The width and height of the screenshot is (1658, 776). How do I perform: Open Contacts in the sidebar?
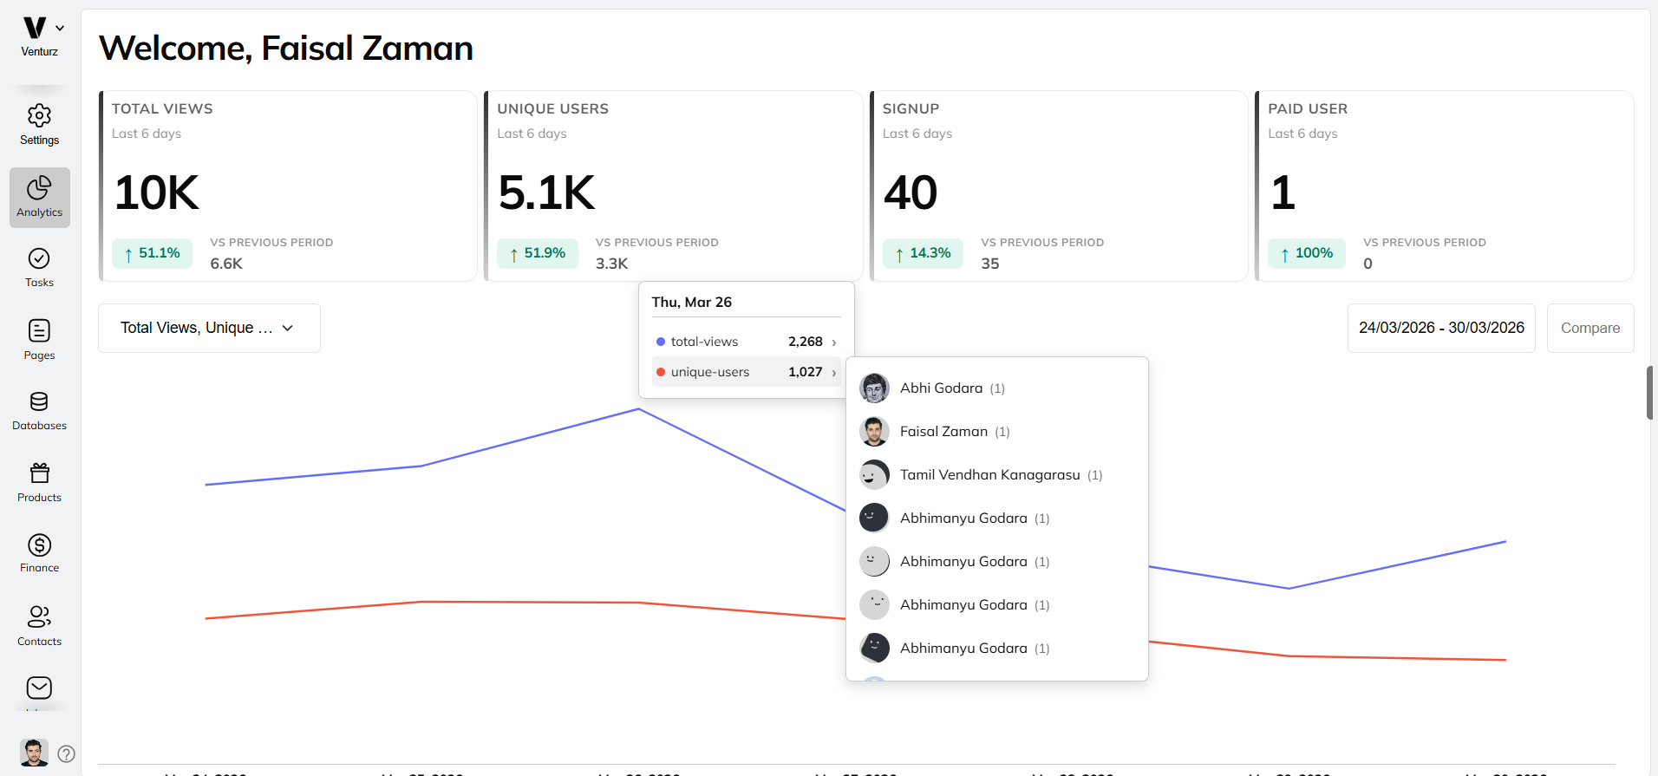39,626
